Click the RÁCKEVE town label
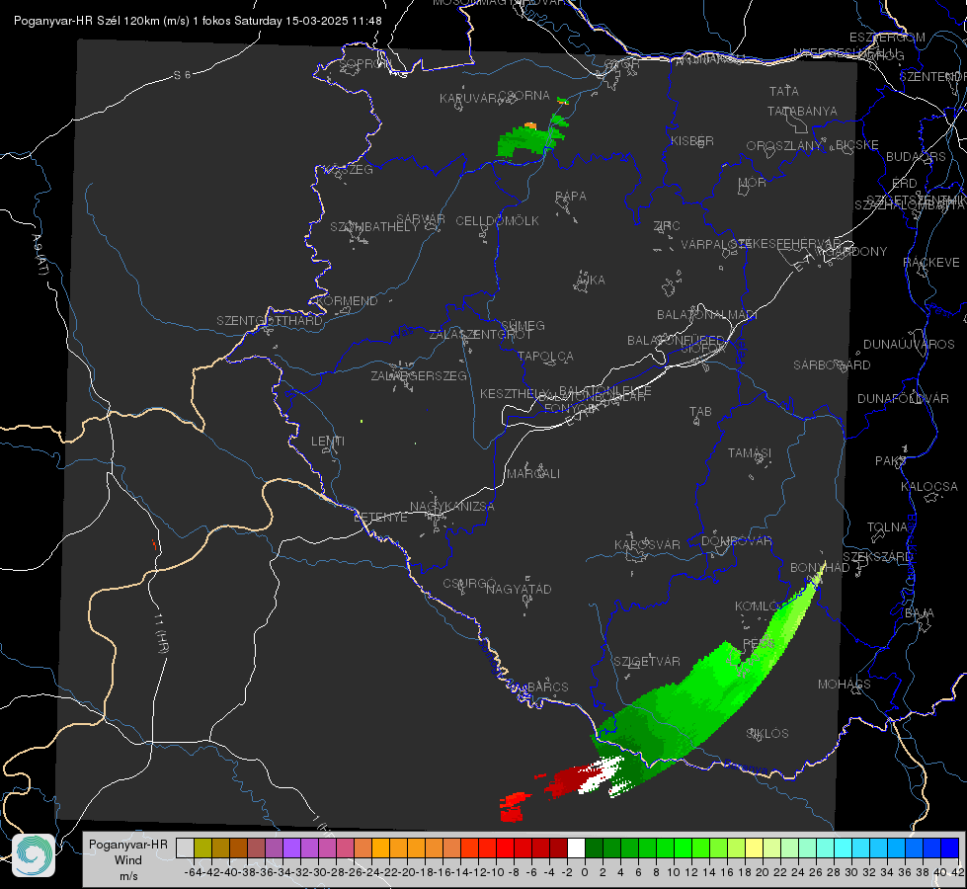 coord(931,263)
